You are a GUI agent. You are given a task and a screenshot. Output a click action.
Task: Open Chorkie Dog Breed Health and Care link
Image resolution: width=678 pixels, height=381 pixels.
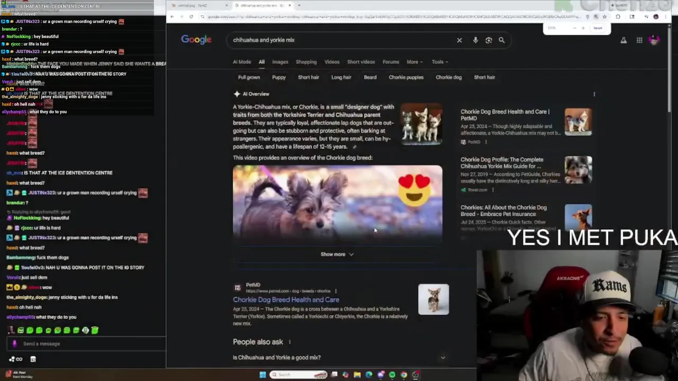(x=286, y=300)
